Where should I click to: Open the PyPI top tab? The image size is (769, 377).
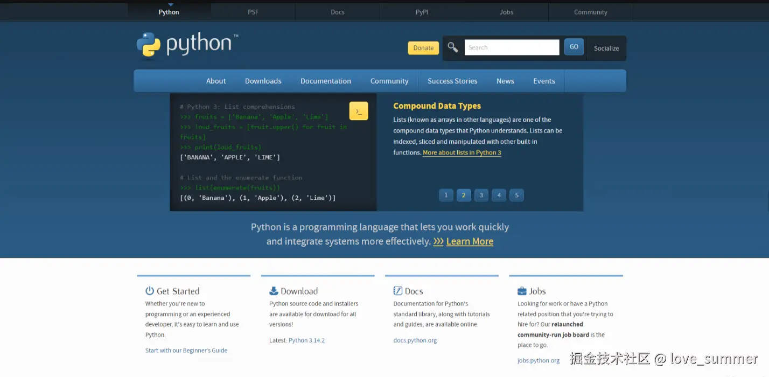tap(422, 12)
